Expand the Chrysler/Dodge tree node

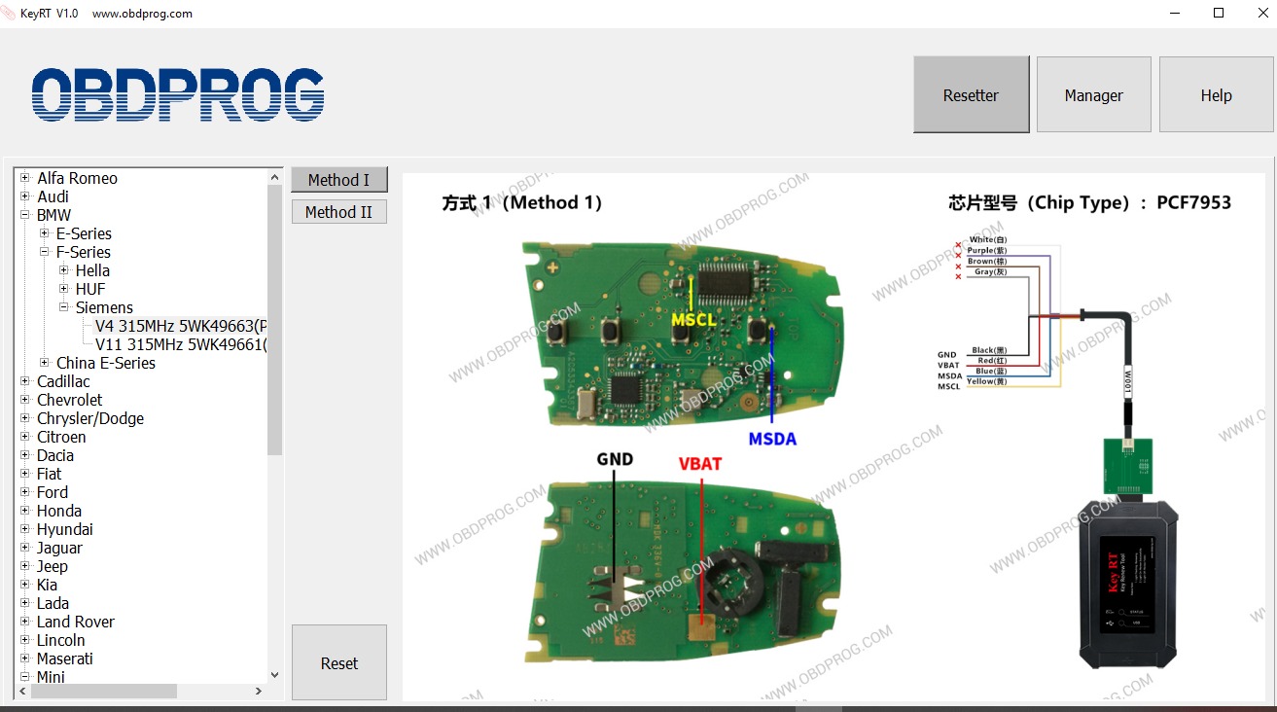pos(25,418)
